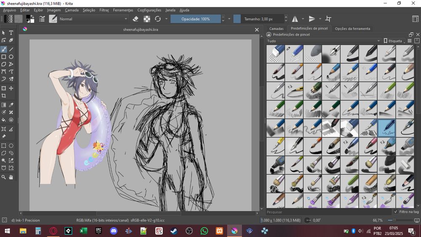Viewport: 421px width, 237px height.
Task: Pick the Ellipse shape tool
Action: tap(11, 57)
